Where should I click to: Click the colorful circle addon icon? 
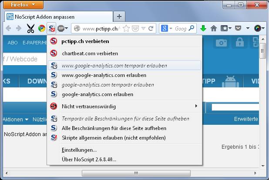(x=258, y=28)
